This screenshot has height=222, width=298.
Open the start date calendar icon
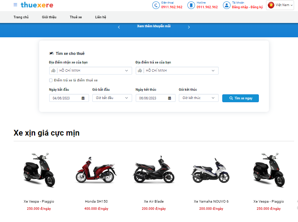click(83, 98)
